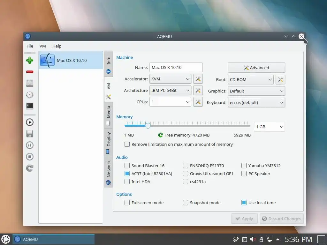Disable Use local time option
The image size is (327, 245).
(x=244, y=203)
